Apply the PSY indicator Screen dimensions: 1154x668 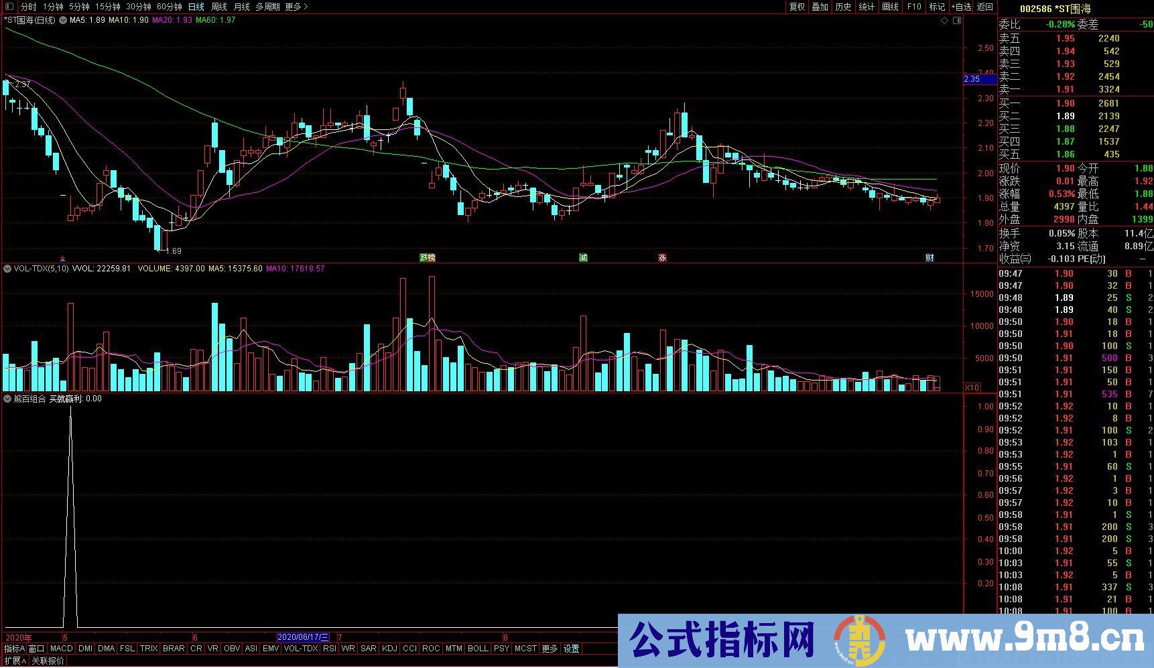pos(501,649)
